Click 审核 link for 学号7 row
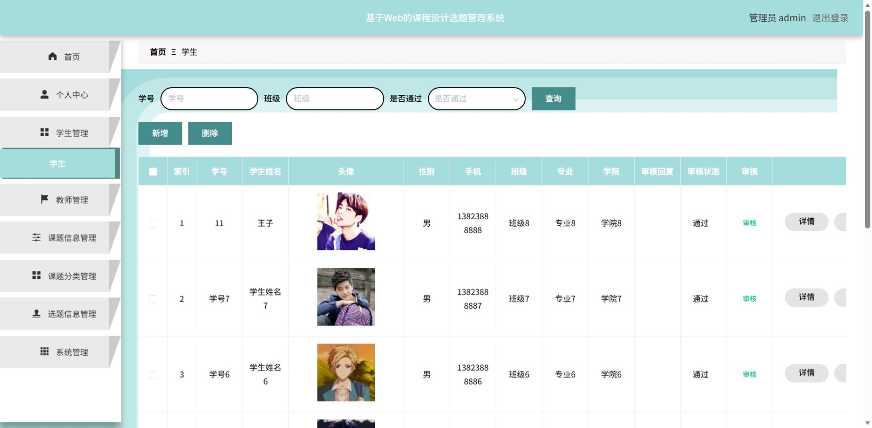This screenshot has height=428, width=872. pyautogui.click(x=750, y=299)
